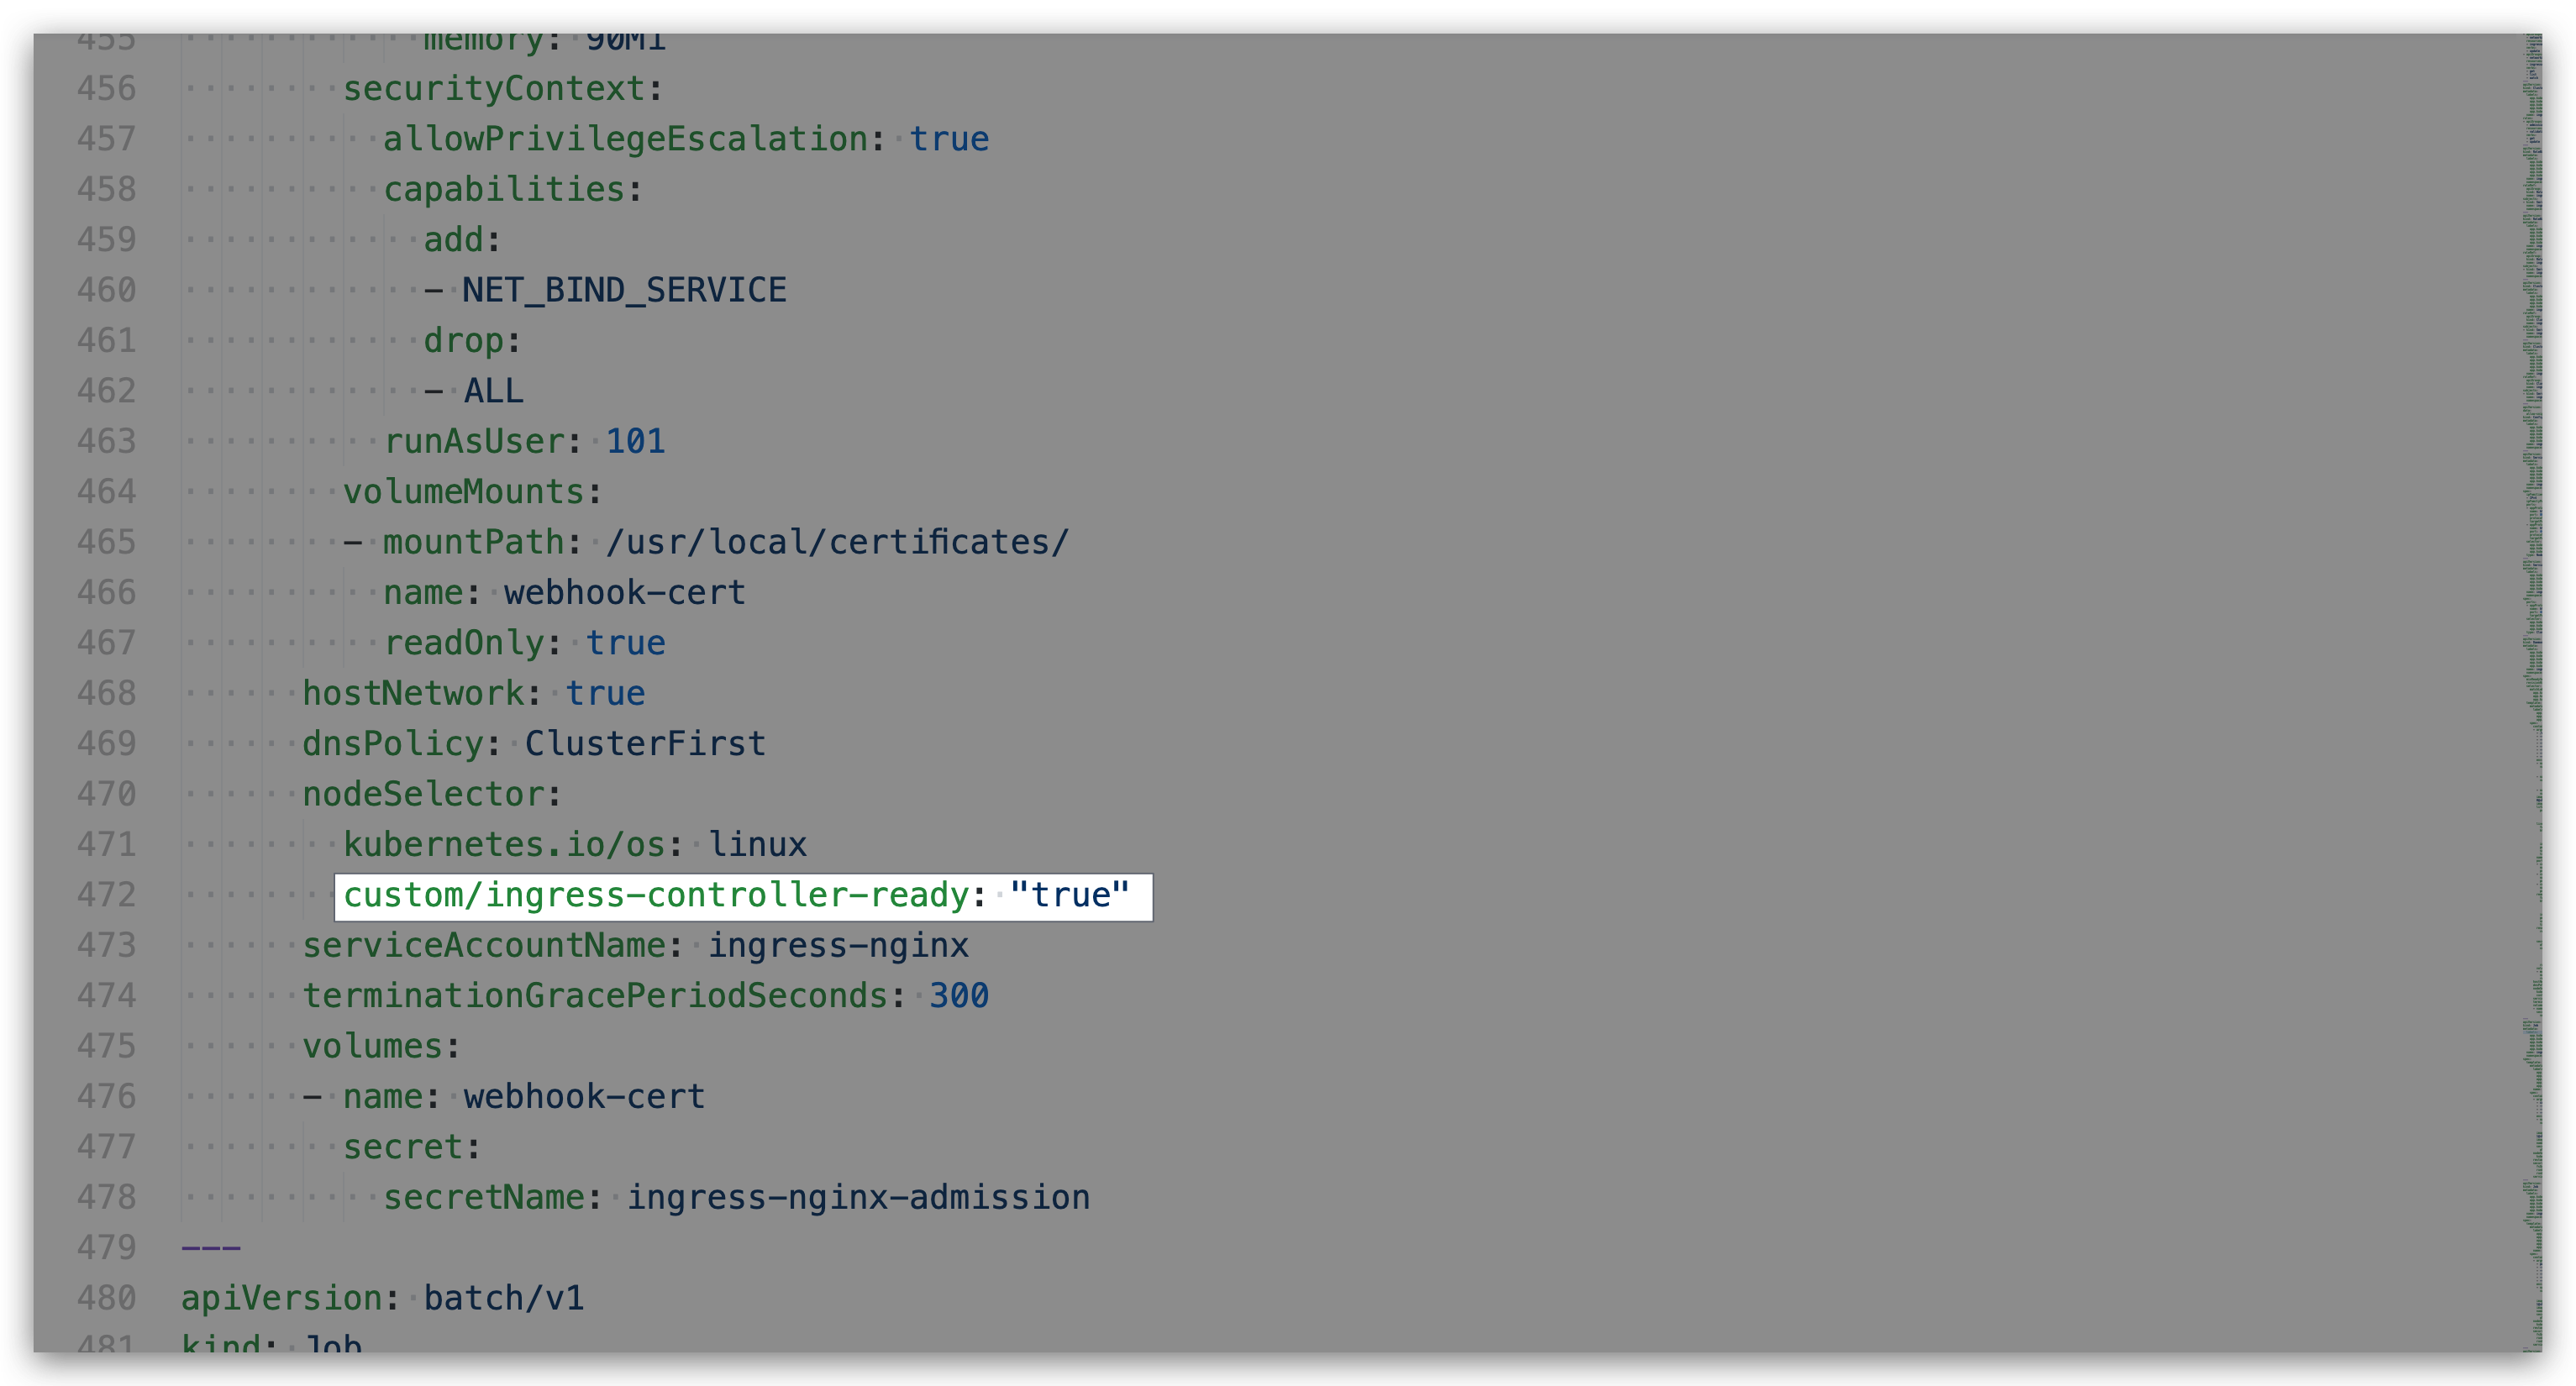Click line number 456 in gutter
The width and height of the screenshot is (2576, 1386).
coord(106,89)
